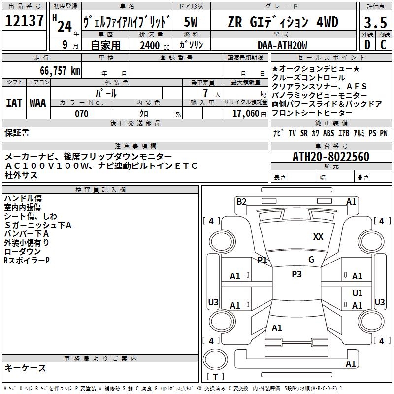Click inspector note ハンドル傷
The image size is (394, 394).
(x=23, y=198)
